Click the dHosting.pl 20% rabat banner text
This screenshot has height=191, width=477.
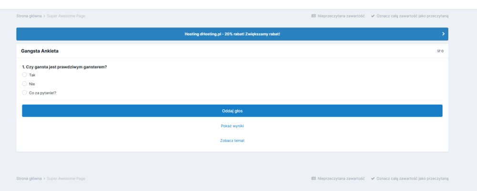[232, 34]
